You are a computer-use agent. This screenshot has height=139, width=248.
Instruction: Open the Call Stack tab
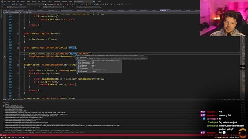(31, 132)
